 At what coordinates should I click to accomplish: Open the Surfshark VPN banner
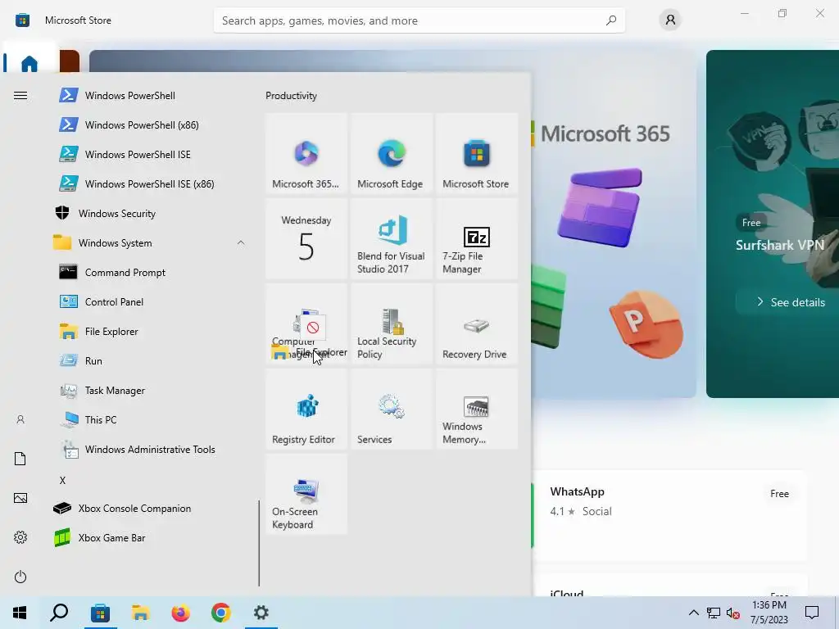coord(773,224)
